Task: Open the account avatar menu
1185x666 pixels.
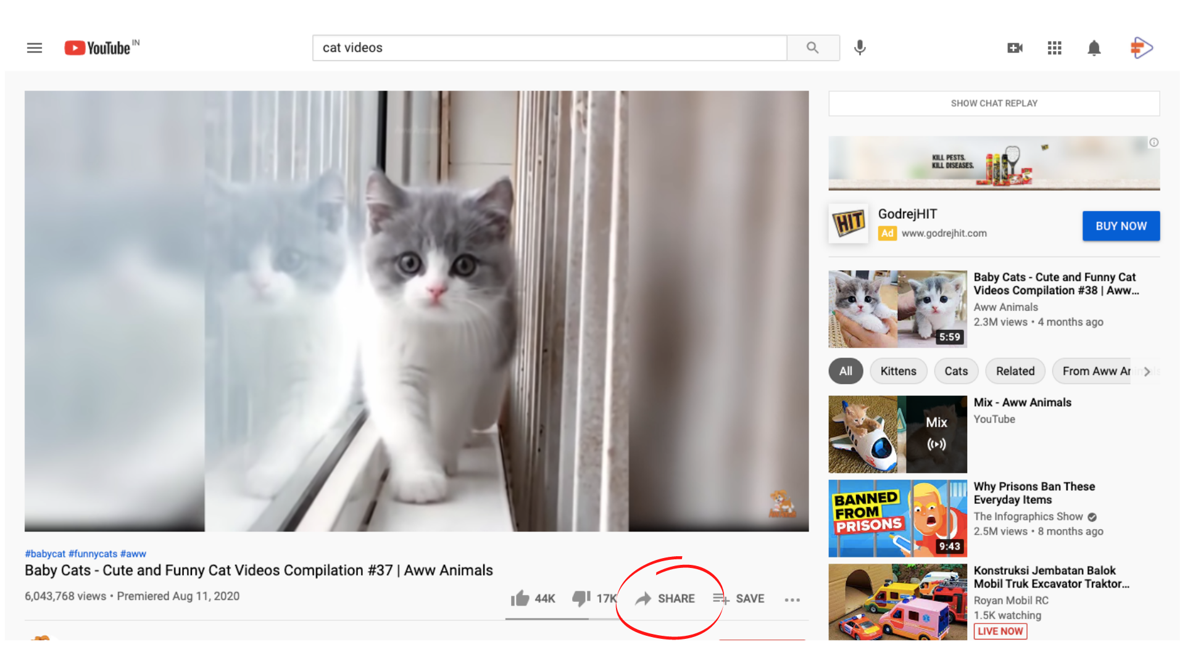Action: (1141, 47)
